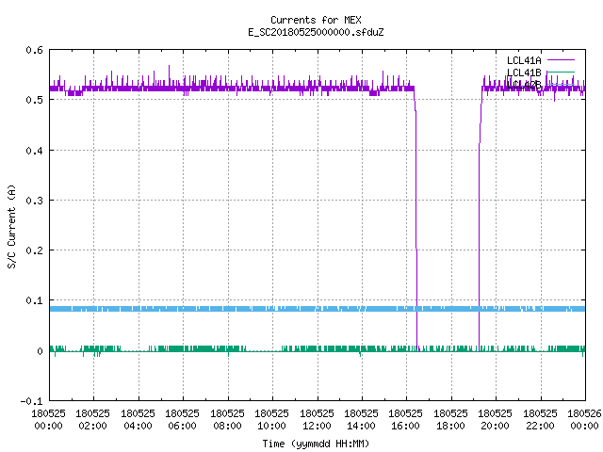Click the rising edge of the purple LCL41A trace
This screenshot has height=452, width=603.
coord(480,219)
